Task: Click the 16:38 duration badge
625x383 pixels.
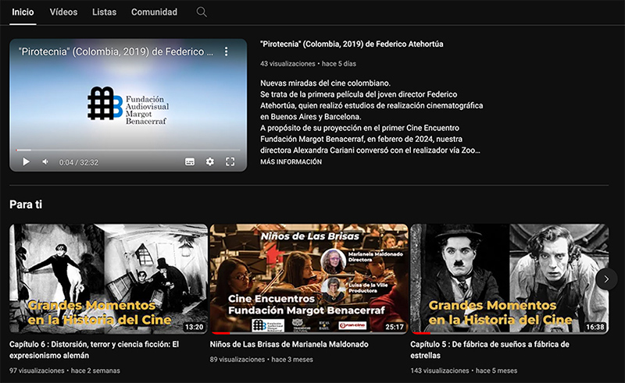Action: (595, 327)
